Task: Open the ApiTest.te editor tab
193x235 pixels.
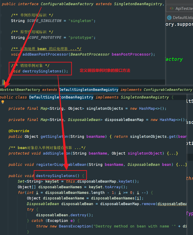Action: 179,8
